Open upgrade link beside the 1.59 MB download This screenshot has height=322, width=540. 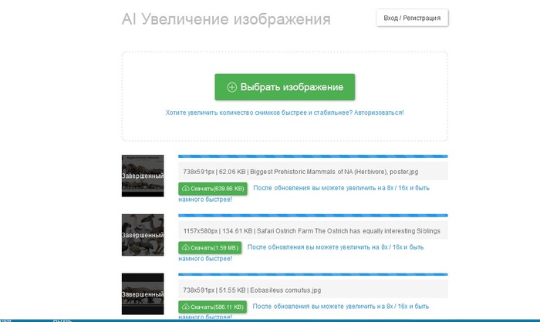click(336, 247)
